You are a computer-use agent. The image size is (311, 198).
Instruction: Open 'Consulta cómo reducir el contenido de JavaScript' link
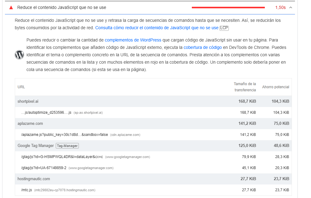click(157, 28)
